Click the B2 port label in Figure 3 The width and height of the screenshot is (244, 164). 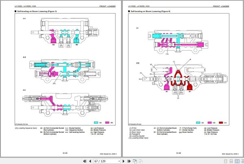(77, 45)
